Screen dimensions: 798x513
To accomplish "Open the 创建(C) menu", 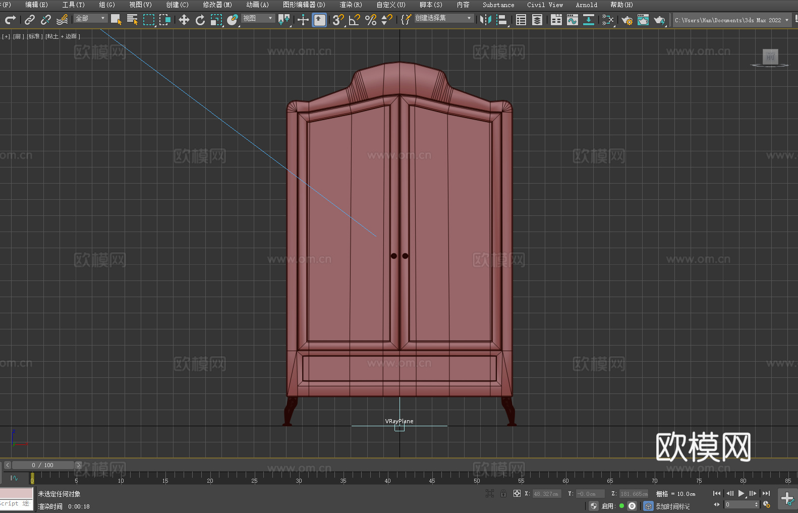I will click(177, 5).
